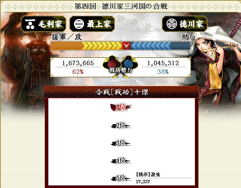Click the 最上家 clan badge
241x188 pixels.
coord(92,24)
